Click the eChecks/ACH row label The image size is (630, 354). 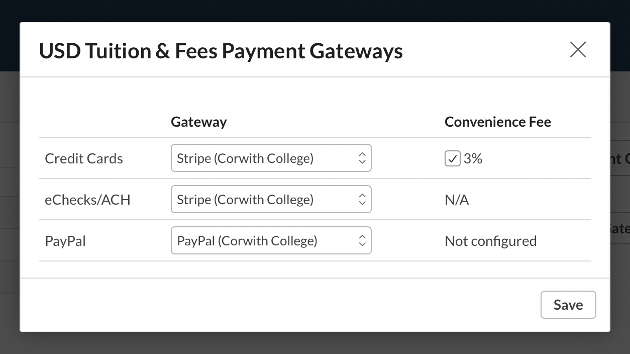tap(87, 200)
